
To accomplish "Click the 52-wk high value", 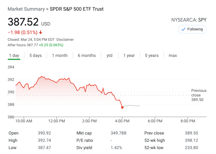I will pyautogui.click(x=192, y=140).
